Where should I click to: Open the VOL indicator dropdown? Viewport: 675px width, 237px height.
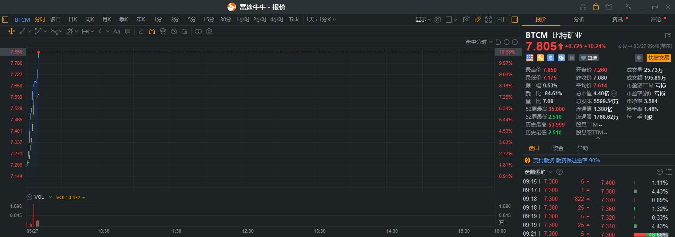(x=50, y=197)
